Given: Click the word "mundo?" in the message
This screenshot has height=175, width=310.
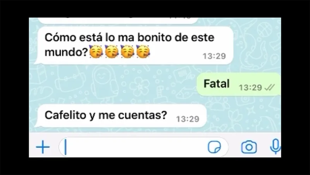Looking at the screenshot, I should [66, 52].
